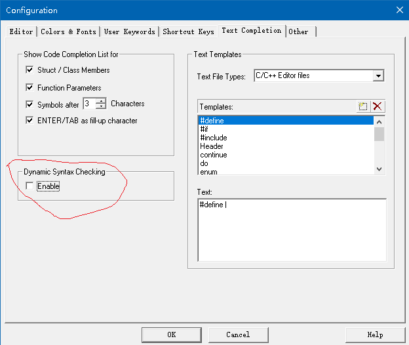Switch to Colors & Fonts tab
409x345 pixels.
pyautogui.click(x=68, y=31)
